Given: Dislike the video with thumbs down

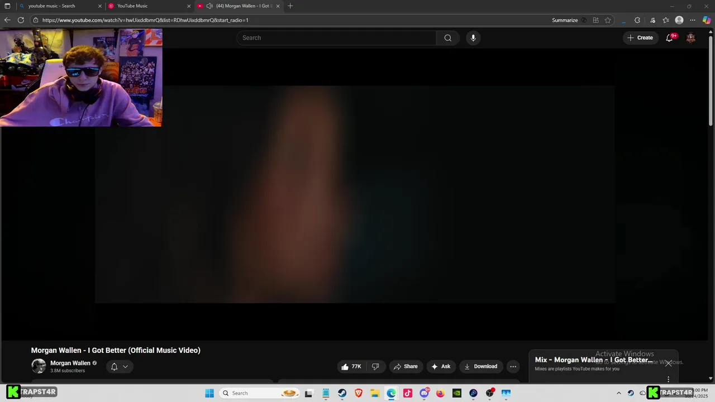Looking at the screenshot, I should pyautogui.click(x=375, y=367).
